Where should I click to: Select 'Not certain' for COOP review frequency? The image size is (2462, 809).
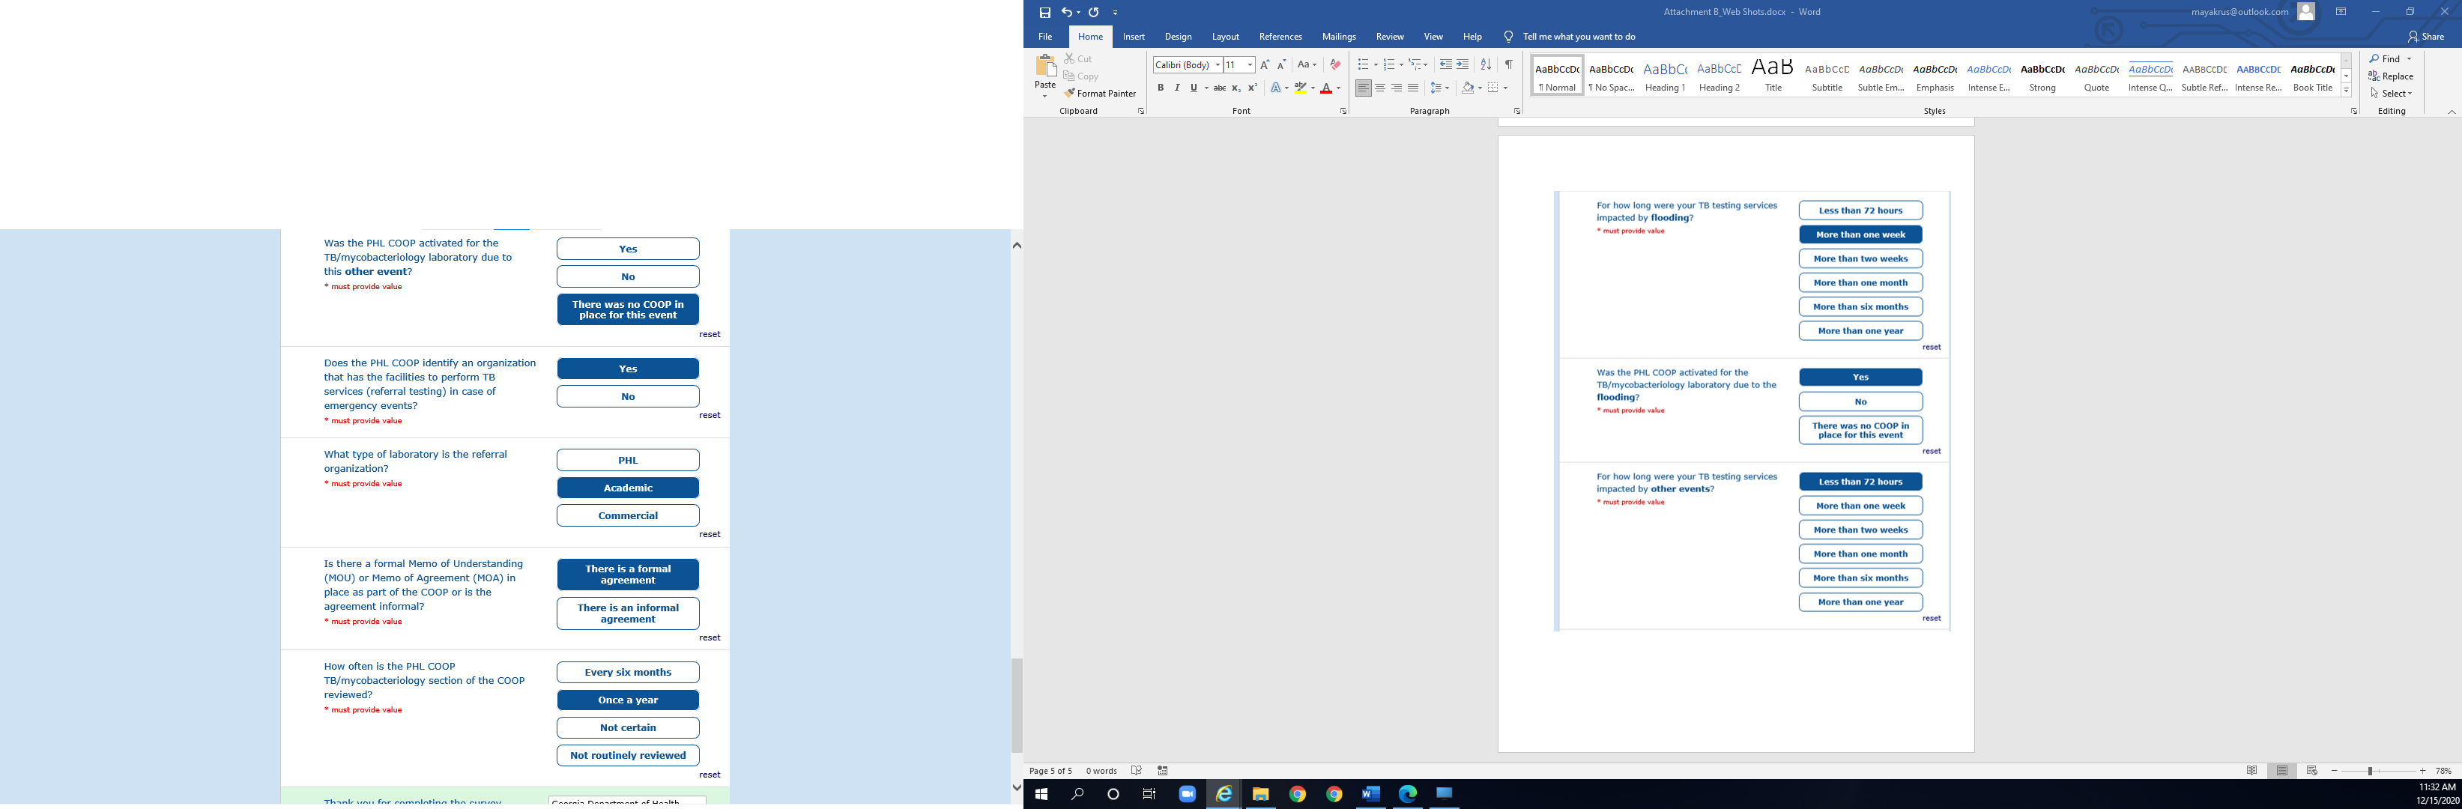click(x=628, y=728)
